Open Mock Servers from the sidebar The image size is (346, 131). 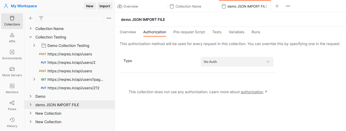(x=12, y=72)
